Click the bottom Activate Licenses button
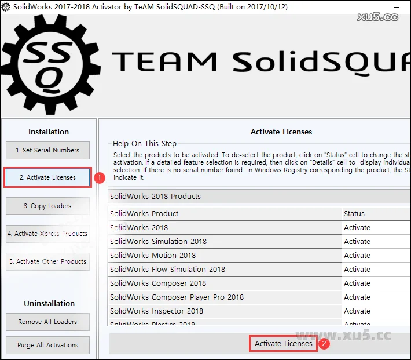The image size is (411, 360). [284, 344]
